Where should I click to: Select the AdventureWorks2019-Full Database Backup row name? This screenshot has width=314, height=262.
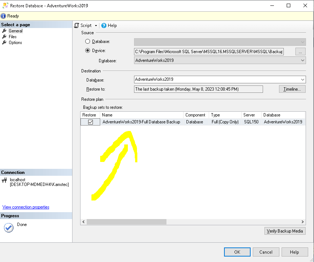pos(141,122)
